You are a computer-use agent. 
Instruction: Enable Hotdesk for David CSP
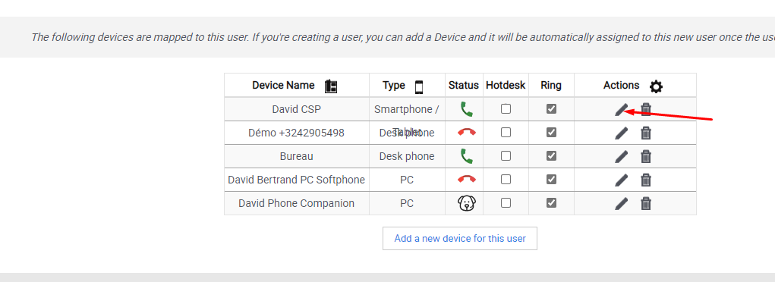pyautogui.click(x=506, y=108)
